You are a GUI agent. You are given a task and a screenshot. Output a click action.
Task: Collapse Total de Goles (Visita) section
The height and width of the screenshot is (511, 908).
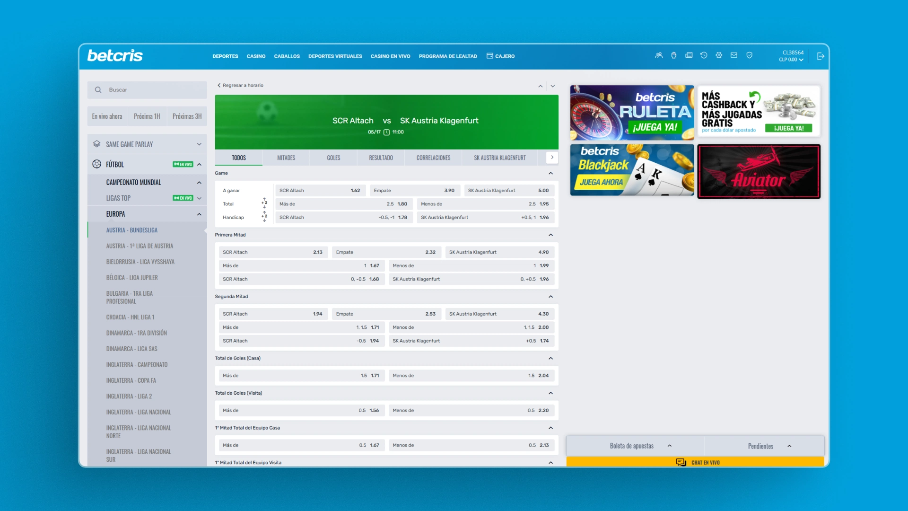pyautogui.click(x=550, y=393)
